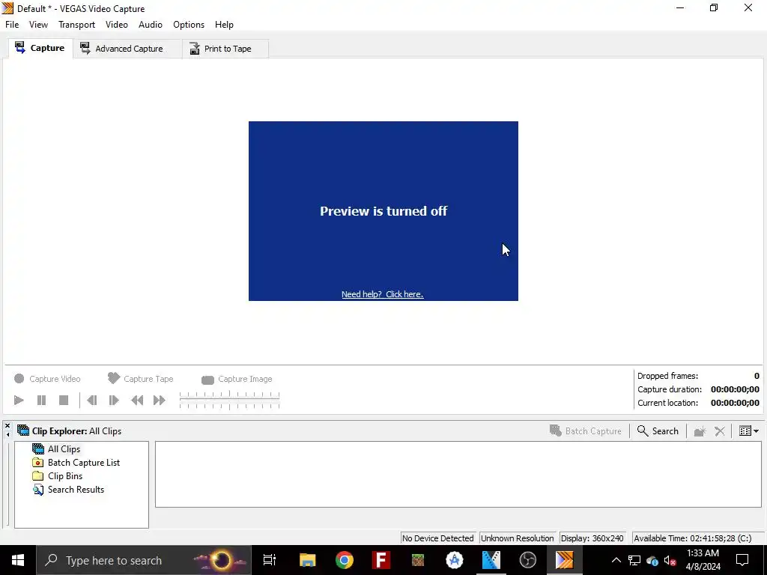767x575 pixels.
Task: Open the Windows Start menu
Action: (x=18, y=560)
